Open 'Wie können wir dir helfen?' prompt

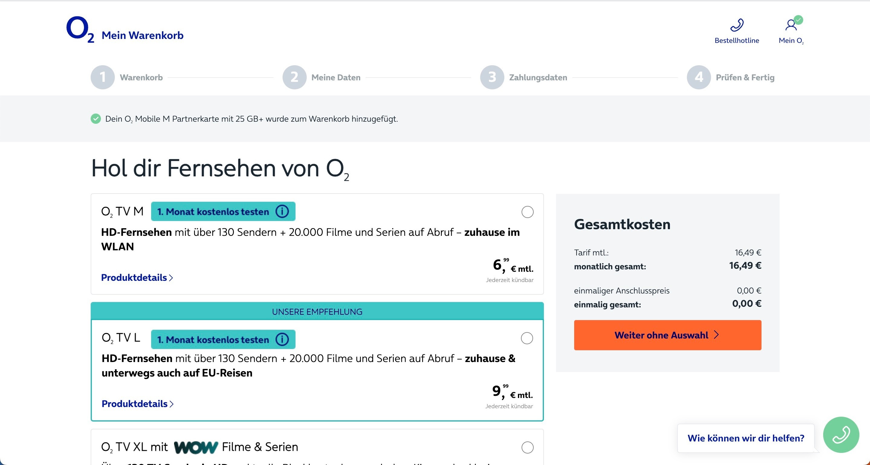(746, 438)
